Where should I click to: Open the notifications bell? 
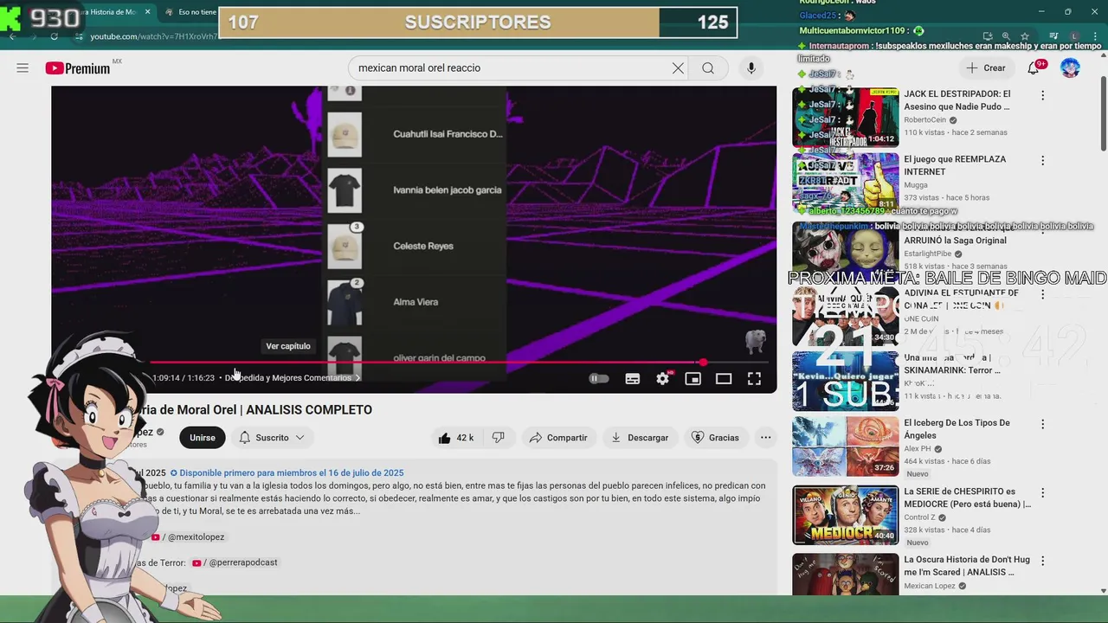click(1034, 67)
